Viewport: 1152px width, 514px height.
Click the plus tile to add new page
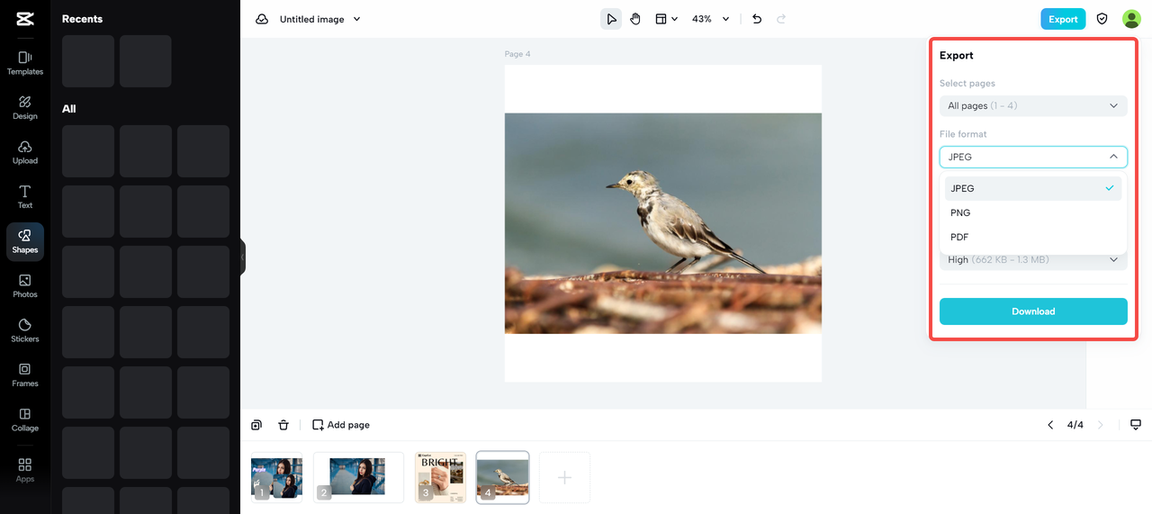[564, 477]
